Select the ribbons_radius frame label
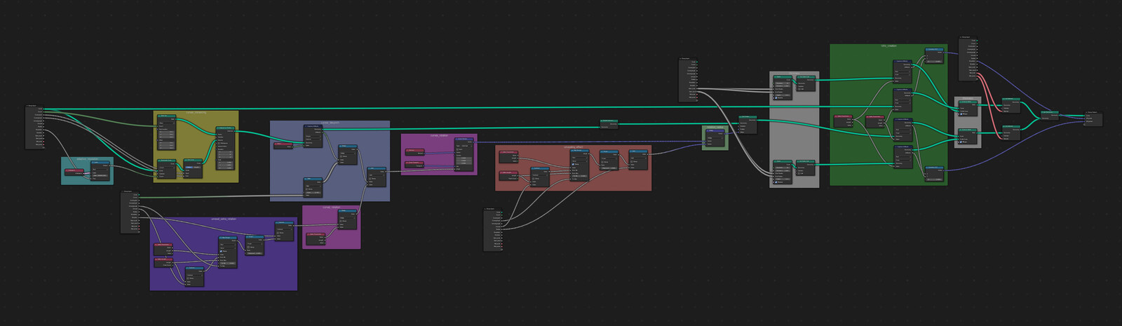Viewport: 1122px width, 326px height. (x=715, y=128)
